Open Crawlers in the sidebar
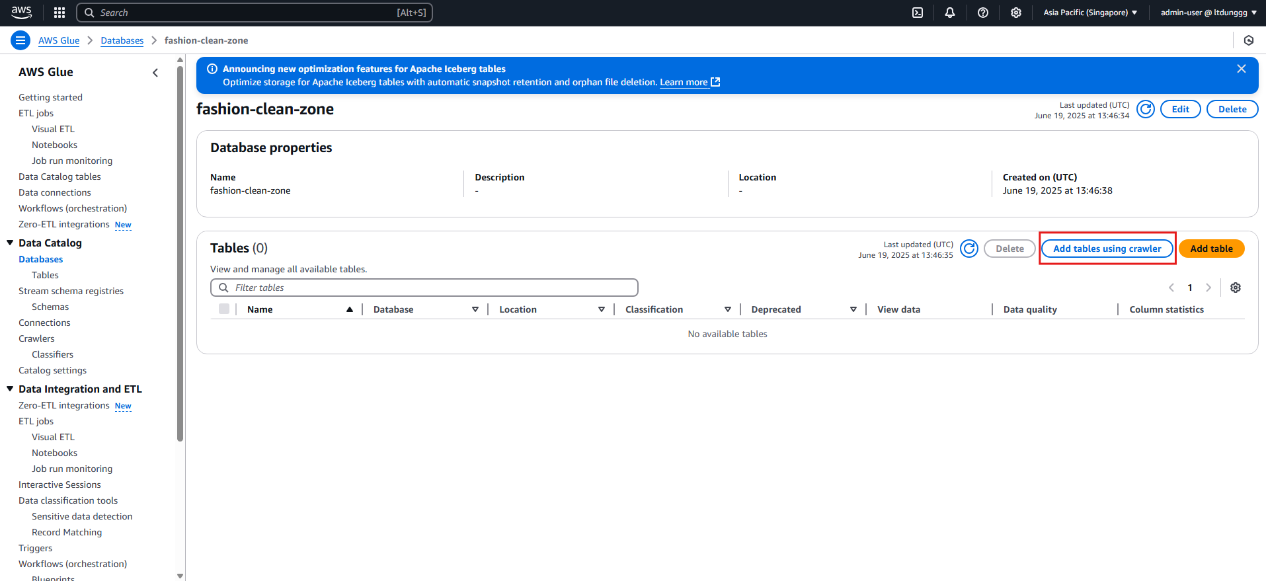1266x581 pixels. 37,338
